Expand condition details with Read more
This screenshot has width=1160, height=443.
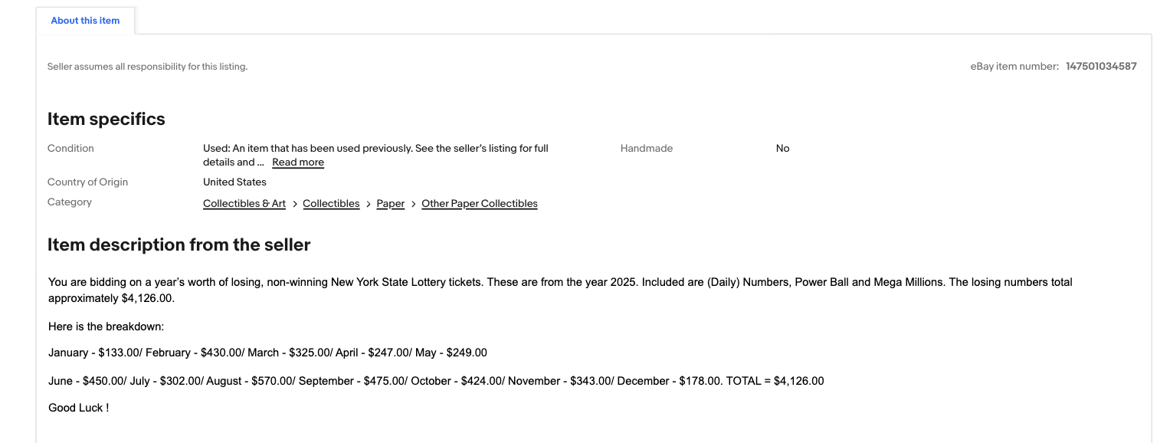point(298,162)
